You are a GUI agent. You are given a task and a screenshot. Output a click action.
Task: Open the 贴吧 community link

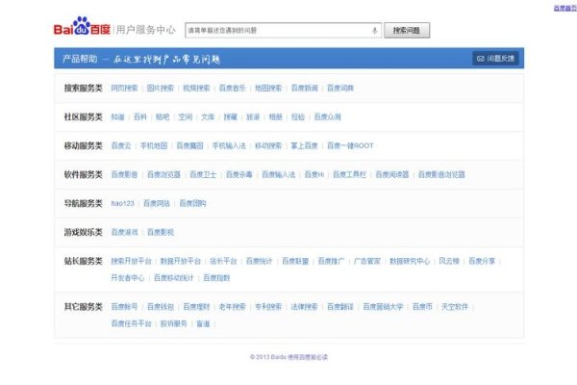(x=163, y=116)
